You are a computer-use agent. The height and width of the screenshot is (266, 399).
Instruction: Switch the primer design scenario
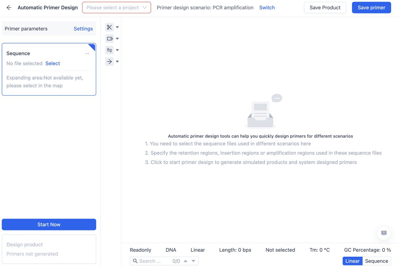(x=267, y=7)
